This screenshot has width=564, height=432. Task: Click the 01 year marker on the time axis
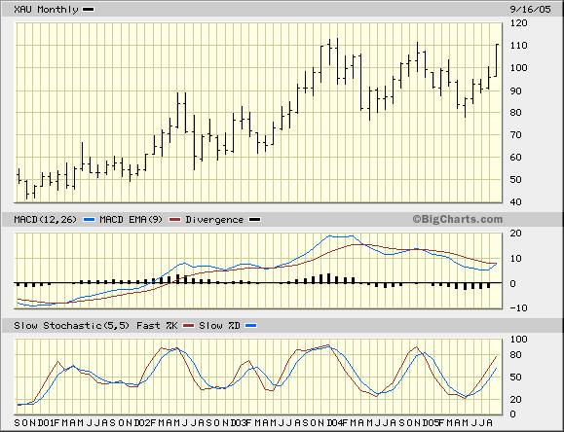48,422
